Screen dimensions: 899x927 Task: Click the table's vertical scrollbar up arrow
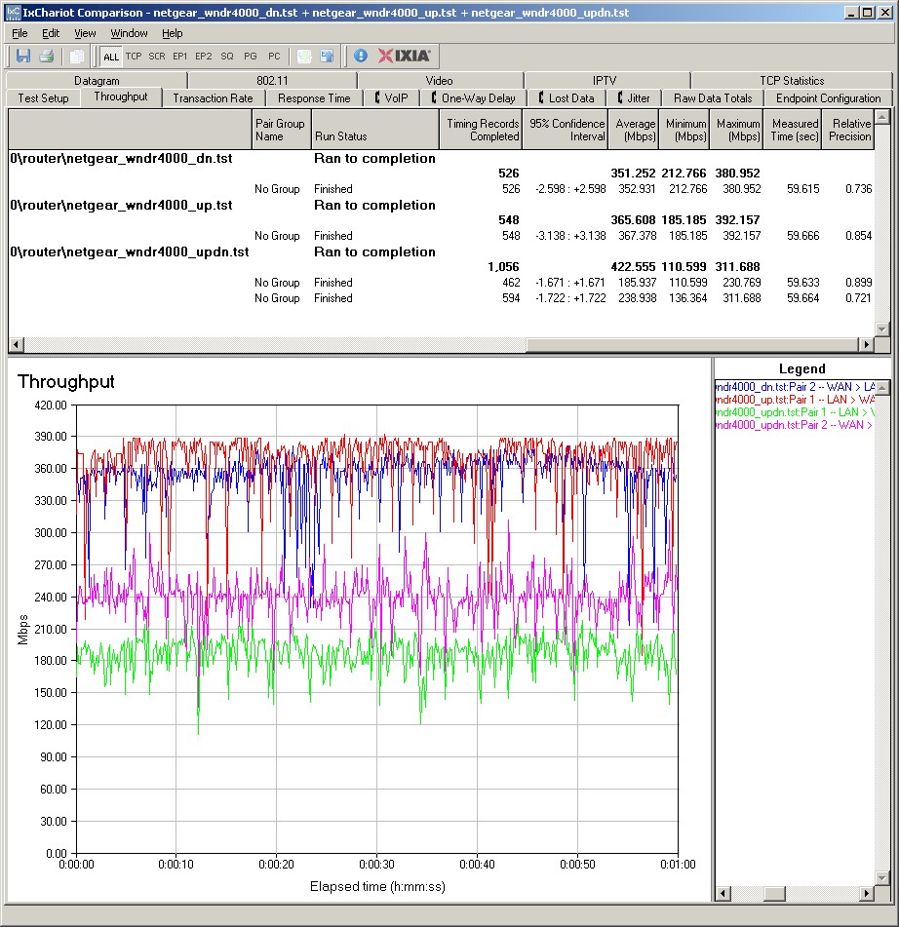pyautogui.click(x=882, y=117)
